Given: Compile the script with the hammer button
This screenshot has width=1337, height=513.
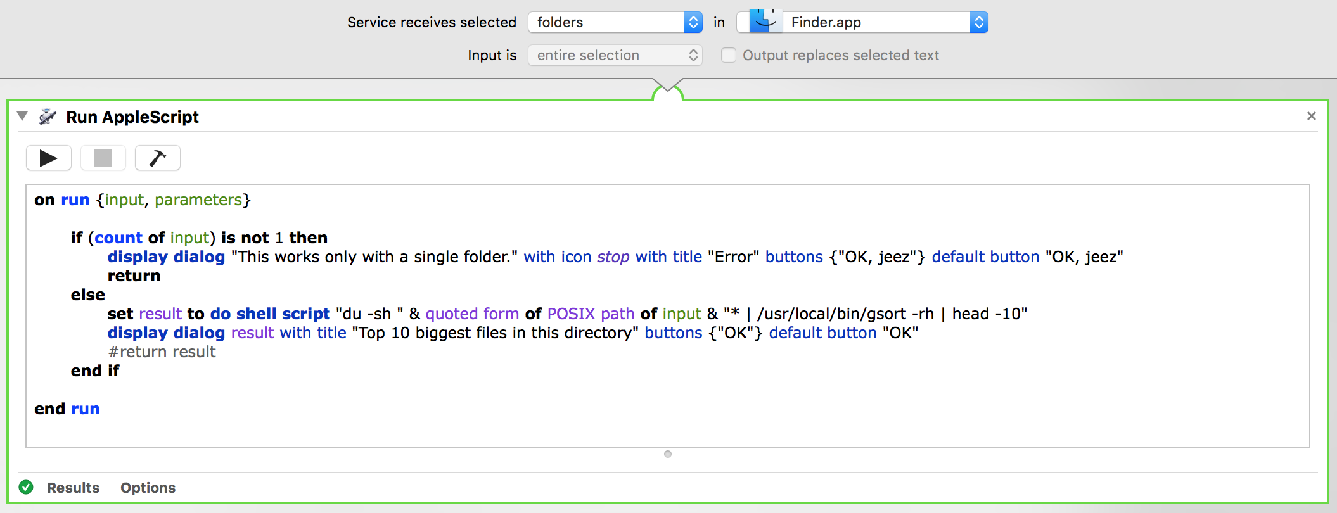Looking at the screenshot, I should tap(158, 158).
